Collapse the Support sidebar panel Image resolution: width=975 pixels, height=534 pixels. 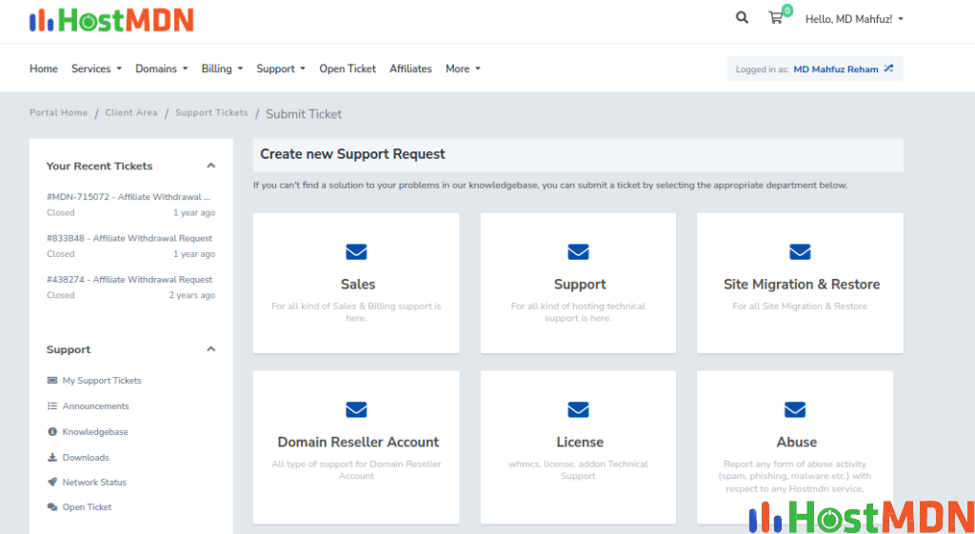(210, 349)
